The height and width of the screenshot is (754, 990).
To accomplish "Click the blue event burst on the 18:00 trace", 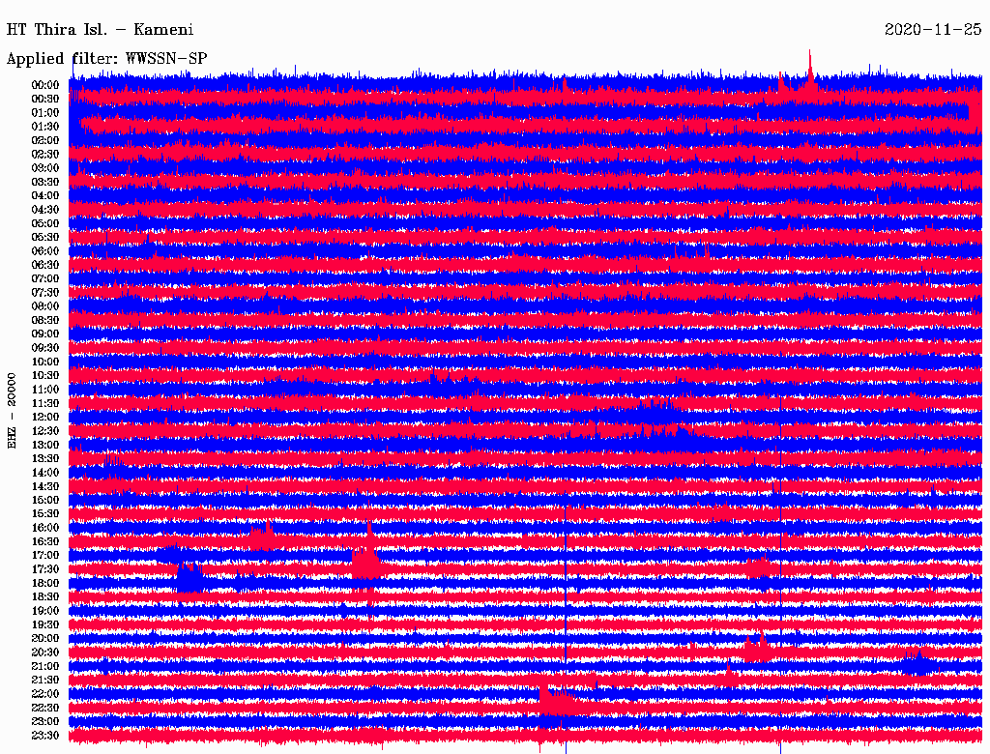I will coord(190,576).
